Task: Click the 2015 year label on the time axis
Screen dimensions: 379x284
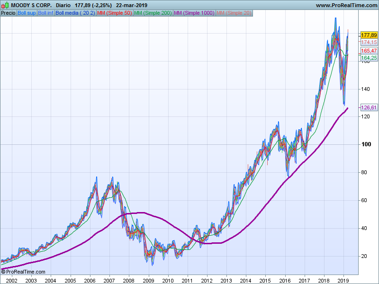Action: coord(265,281)
